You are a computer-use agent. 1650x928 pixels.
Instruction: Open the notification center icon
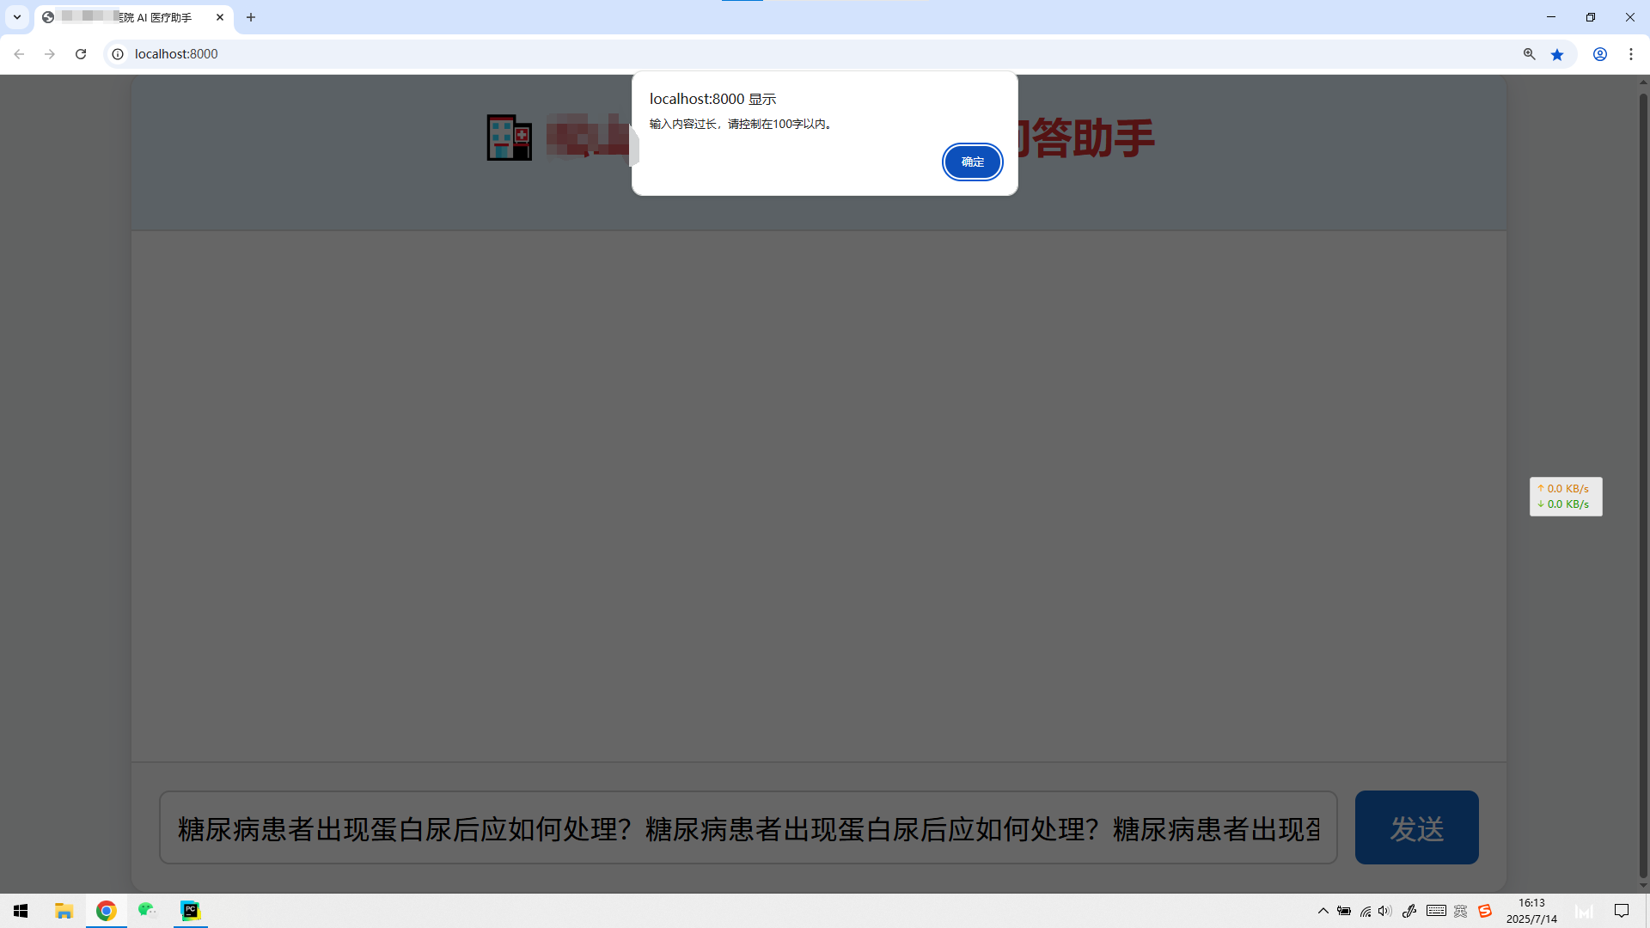coord(1622,911)
